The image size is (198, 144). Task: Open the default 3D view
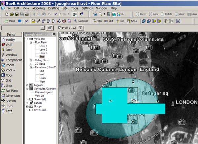point(120,14)
